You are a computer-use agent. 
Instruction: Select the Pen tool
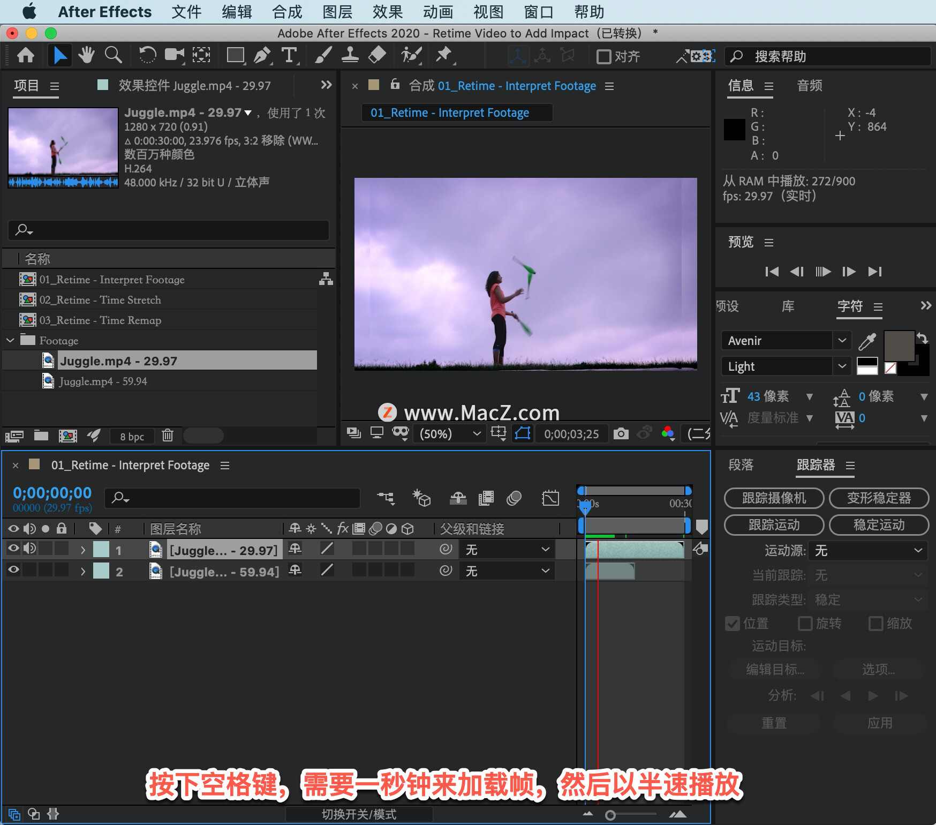262,55
